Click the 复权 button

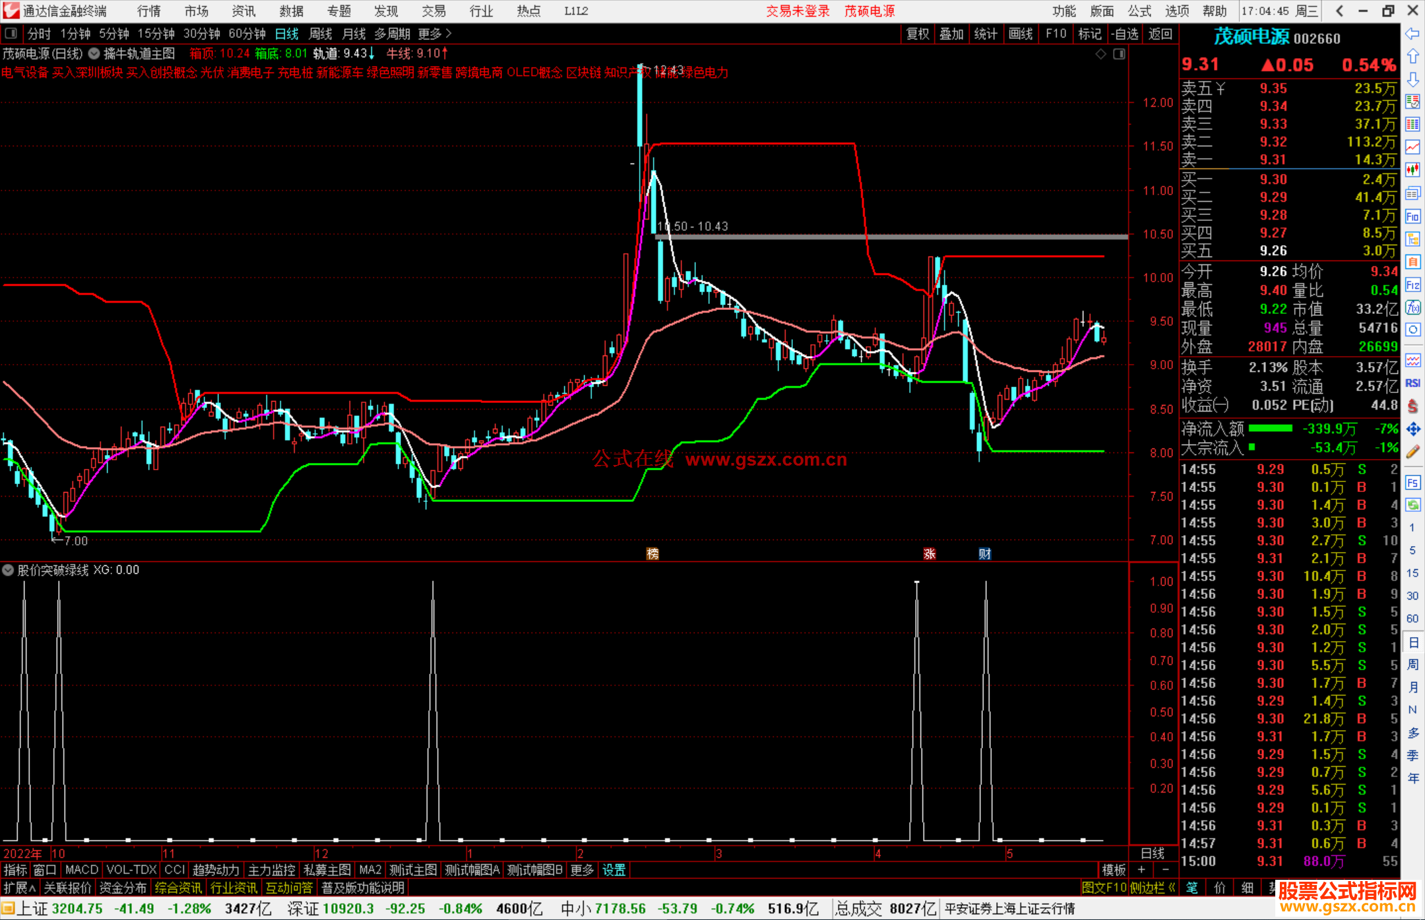pyautogui.click(x=918, y=34)
